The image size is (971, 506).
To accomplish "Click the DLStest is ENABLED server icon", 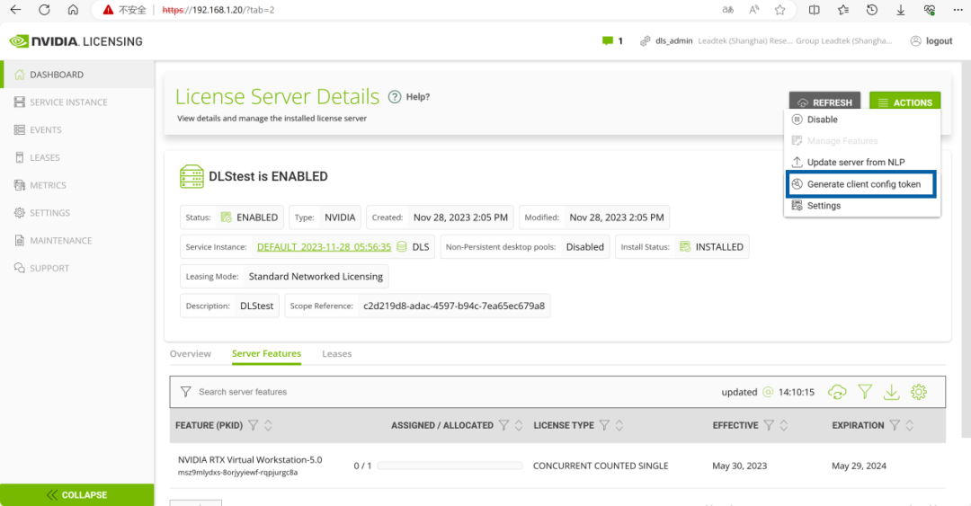I will pos(192,176).
